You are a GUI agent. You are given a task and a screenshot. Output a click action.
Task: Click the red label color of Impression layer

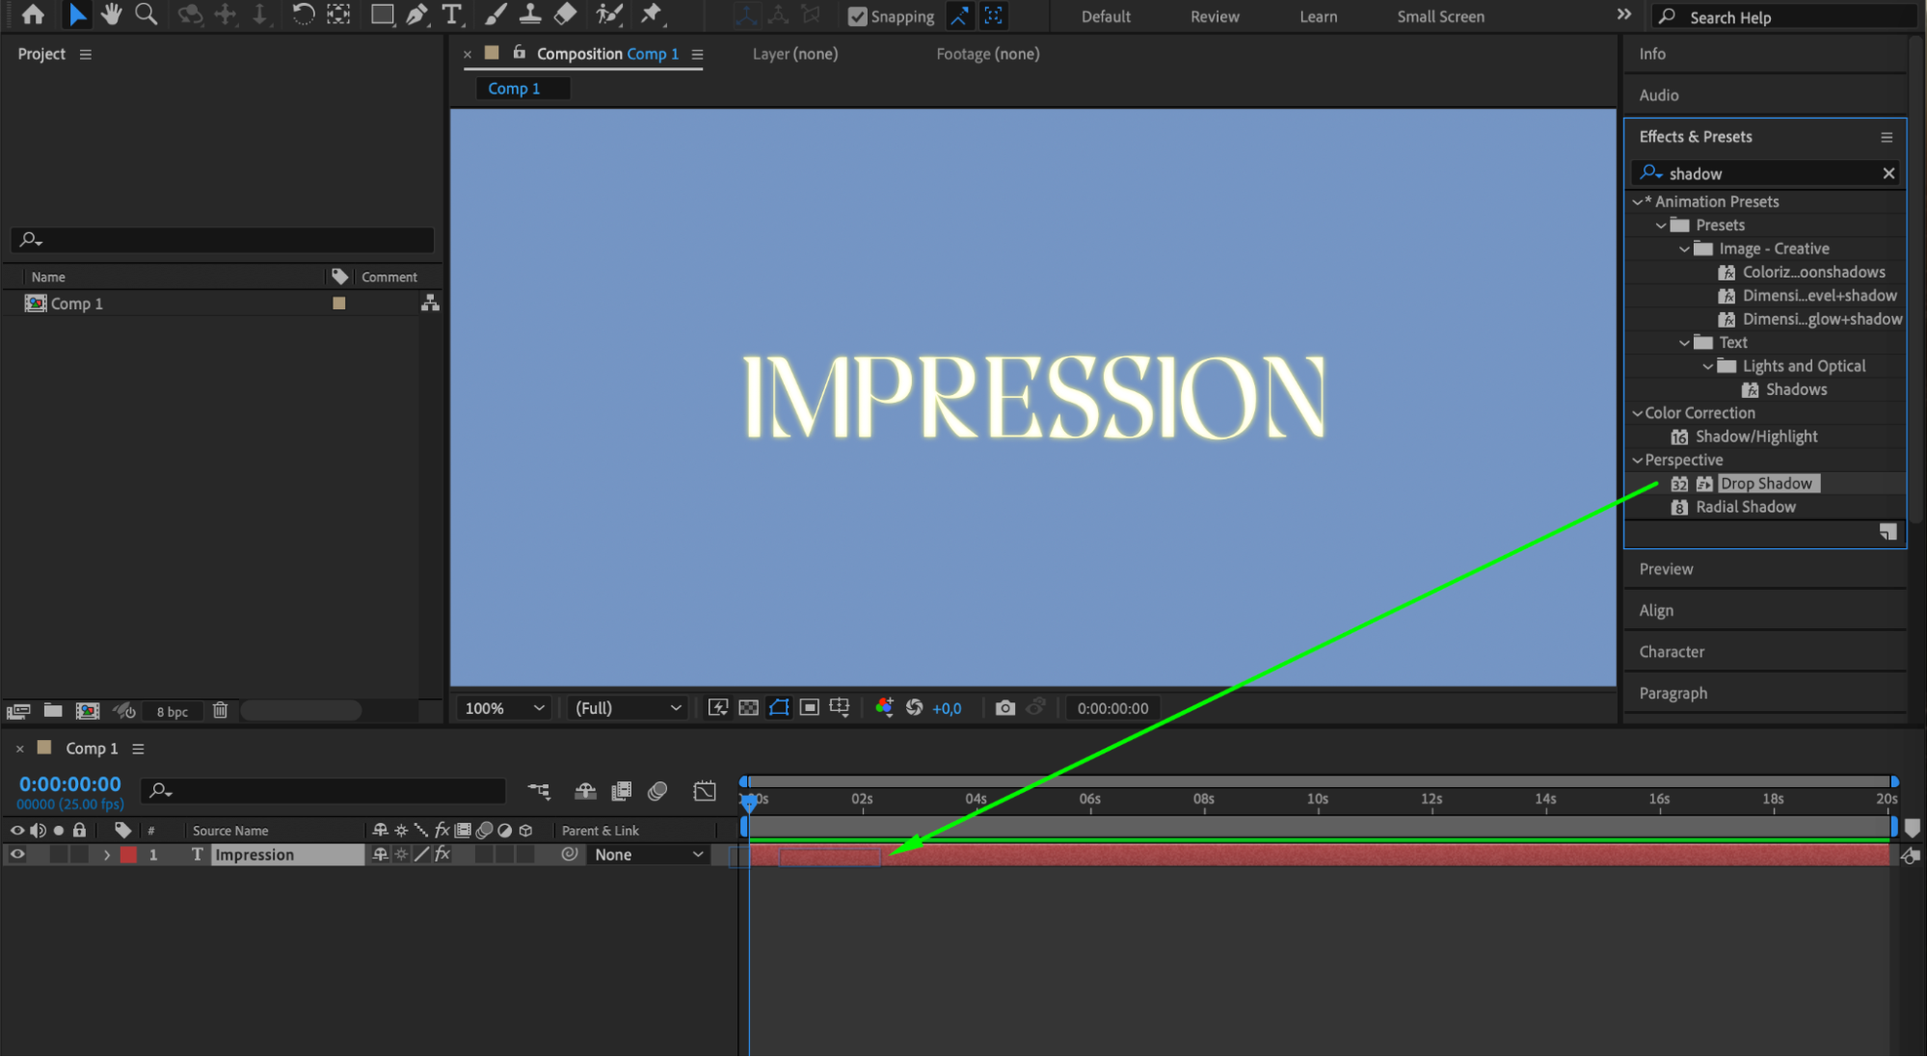(x=128, y=855)
